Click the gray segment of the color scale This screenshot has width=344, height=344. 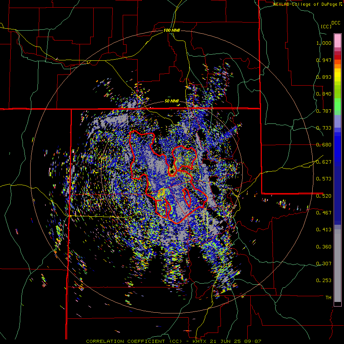point(338,266)
